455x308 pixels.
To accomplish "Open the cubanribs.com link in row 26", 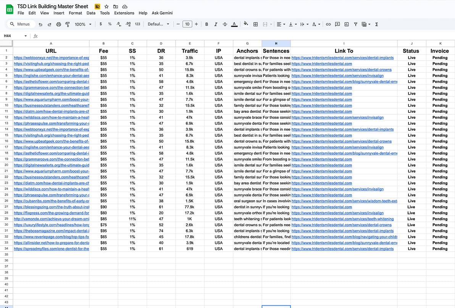I will pos(52,201).
